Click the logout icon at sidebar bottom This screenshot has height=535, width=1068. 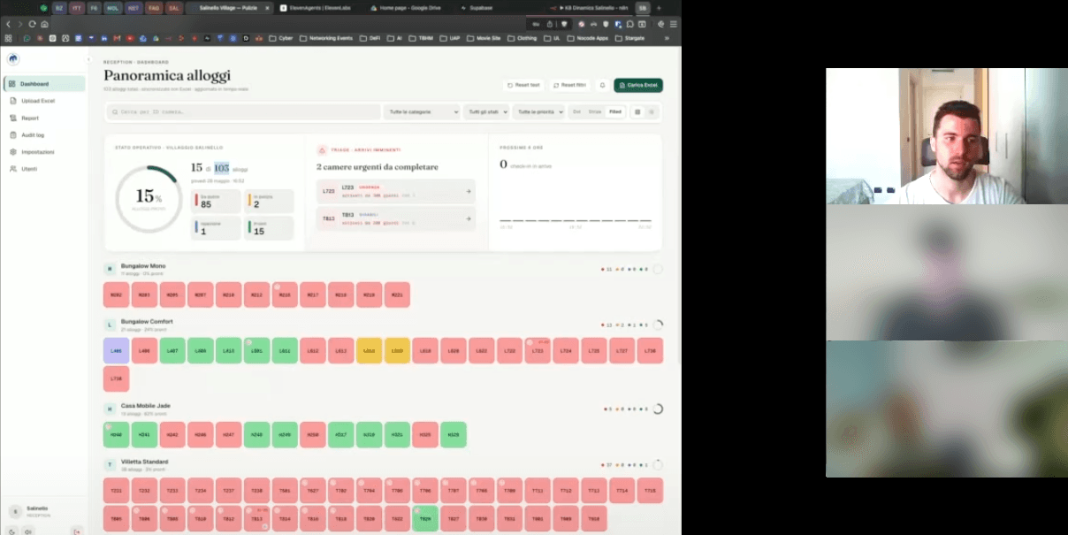pos(77,531)
